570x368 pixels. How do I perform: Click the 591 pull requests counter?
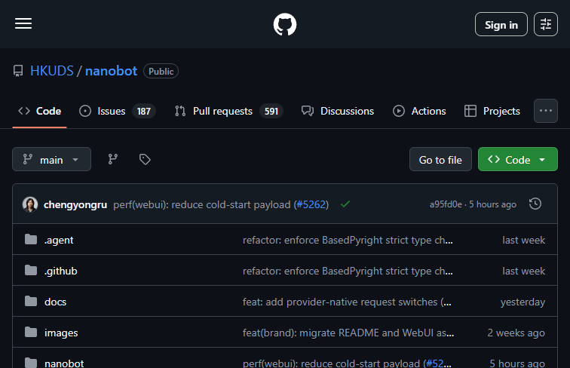[x=271, y=112]
